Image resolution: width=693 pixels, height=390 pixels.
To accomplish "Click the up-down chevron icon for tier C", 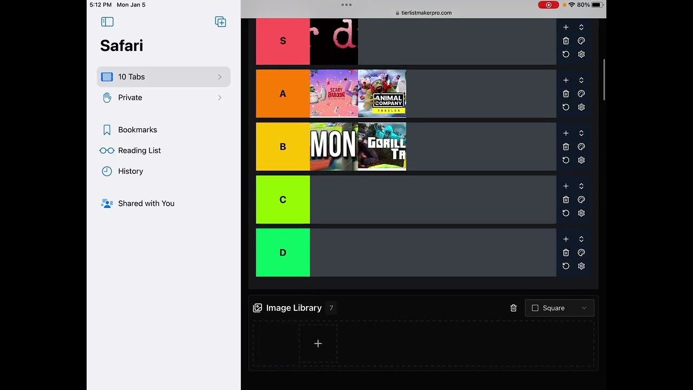I will pyautogui.click(x=581, y=186).
